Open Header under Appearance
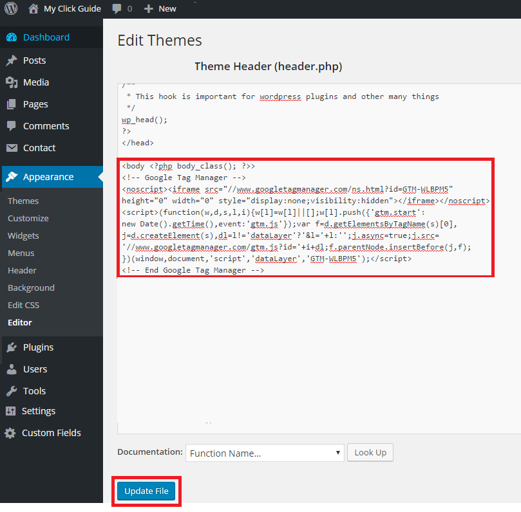Viewport: 521px width, 512px height. [x=23, y=270]
